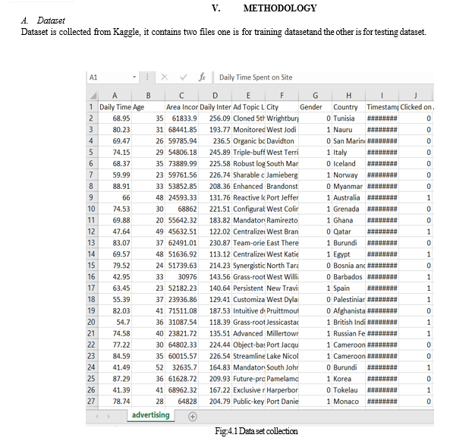This screenshot has height=441, width=472.
Task: Select row 15 header
Action: coord(92,266)
